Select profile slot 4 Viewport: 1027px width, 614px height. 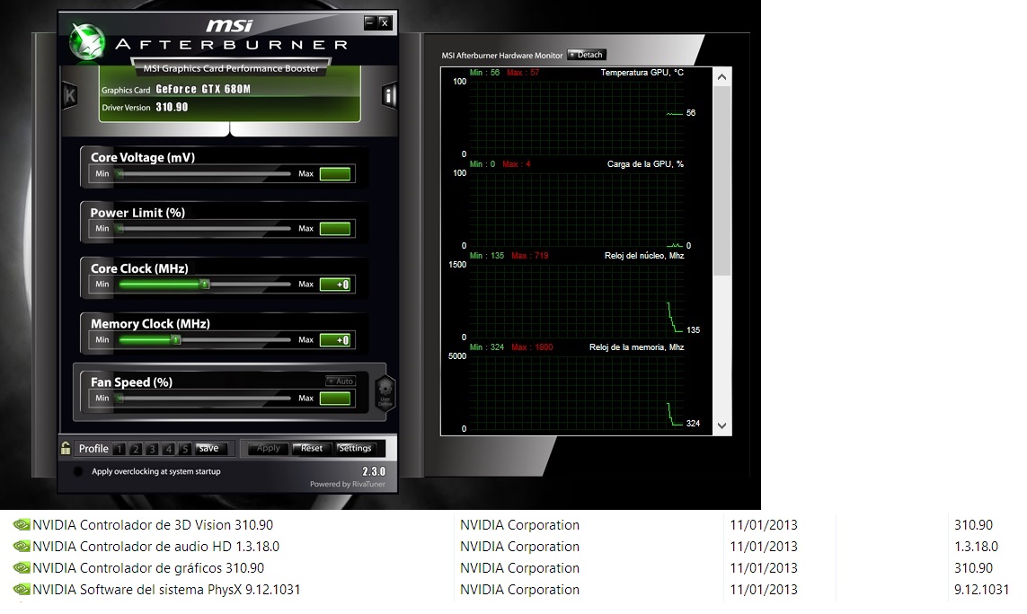click(x=168, y=449)
